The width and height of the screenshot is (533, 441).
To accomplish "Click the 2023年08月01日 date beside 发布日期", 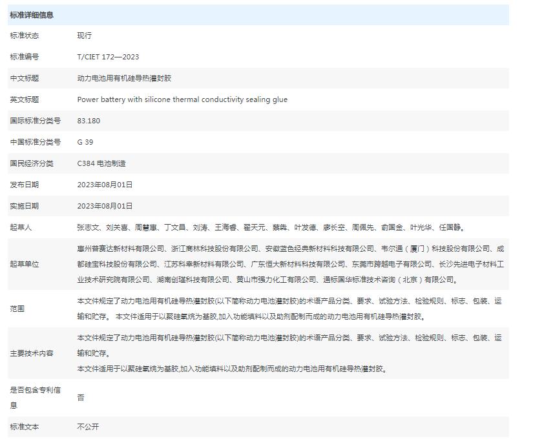I will (105, 185).
